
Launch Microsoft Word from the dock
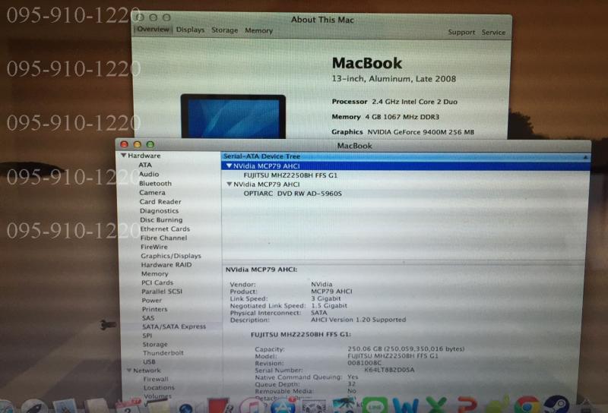pyautogui.click(x=404, y=405)
